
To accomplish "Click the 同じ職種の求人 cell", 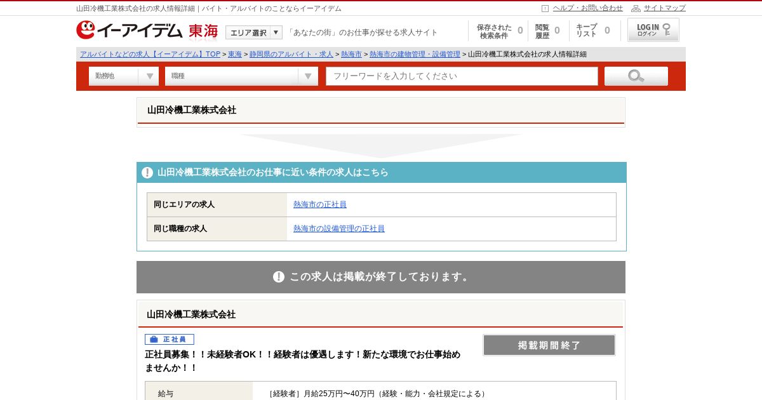I will pyautogui.click(x=217, y=229).
